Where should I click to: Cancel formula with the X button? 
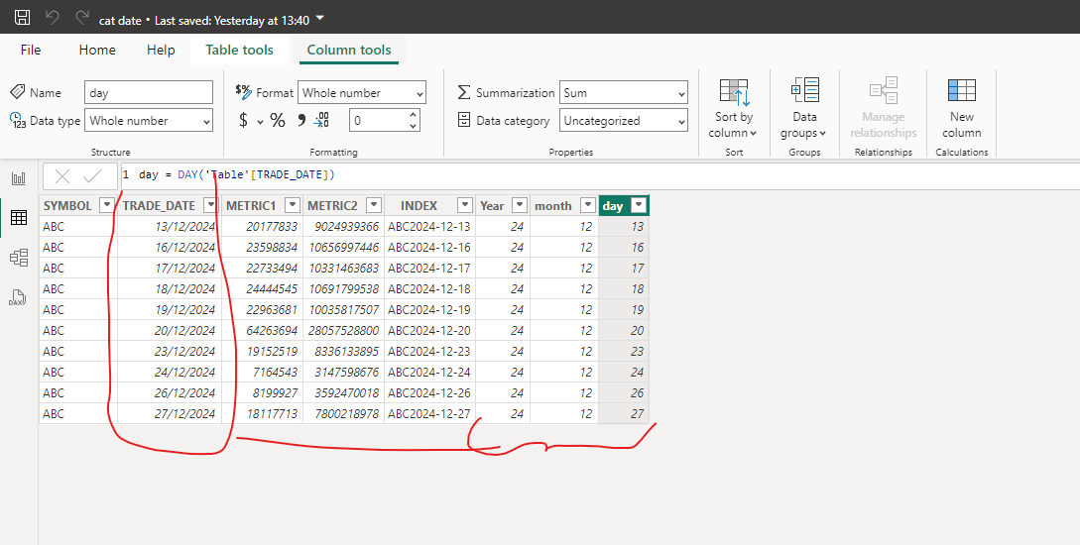click(62, 176)
